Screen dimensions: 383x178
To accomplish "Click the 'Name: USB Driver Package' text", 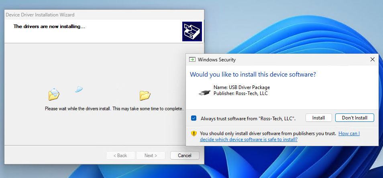I will tap(242, 87).
